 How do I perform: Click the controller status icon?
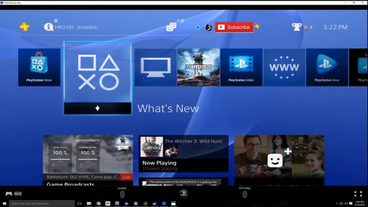pyautogui.click(x=9, y=194)
